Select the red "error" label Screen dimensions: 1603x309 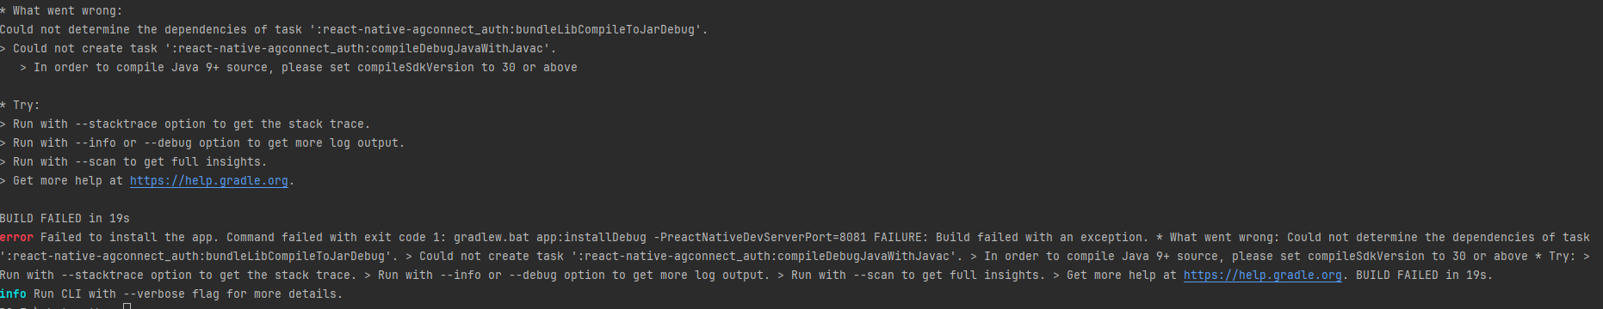pos(16,238)
